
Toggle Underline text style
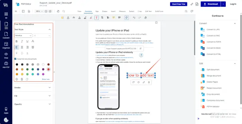27,41
